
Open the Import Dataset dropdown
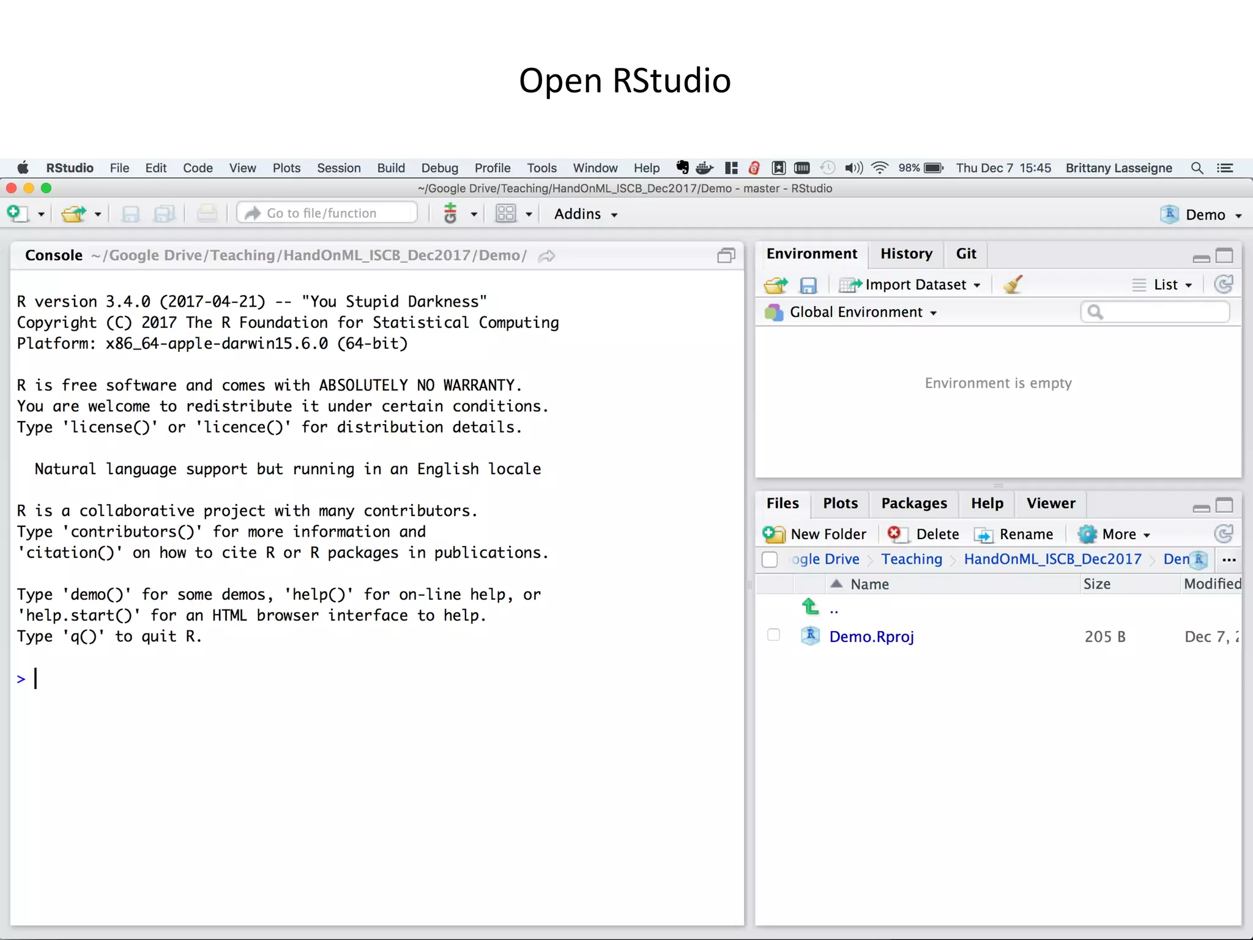pyautogui.click(x=910, y=285)
